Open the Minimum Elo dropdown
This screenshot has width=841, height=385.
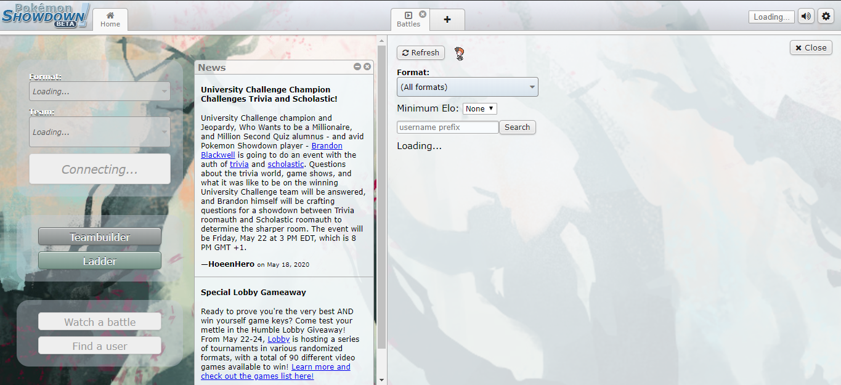point(480,108)
